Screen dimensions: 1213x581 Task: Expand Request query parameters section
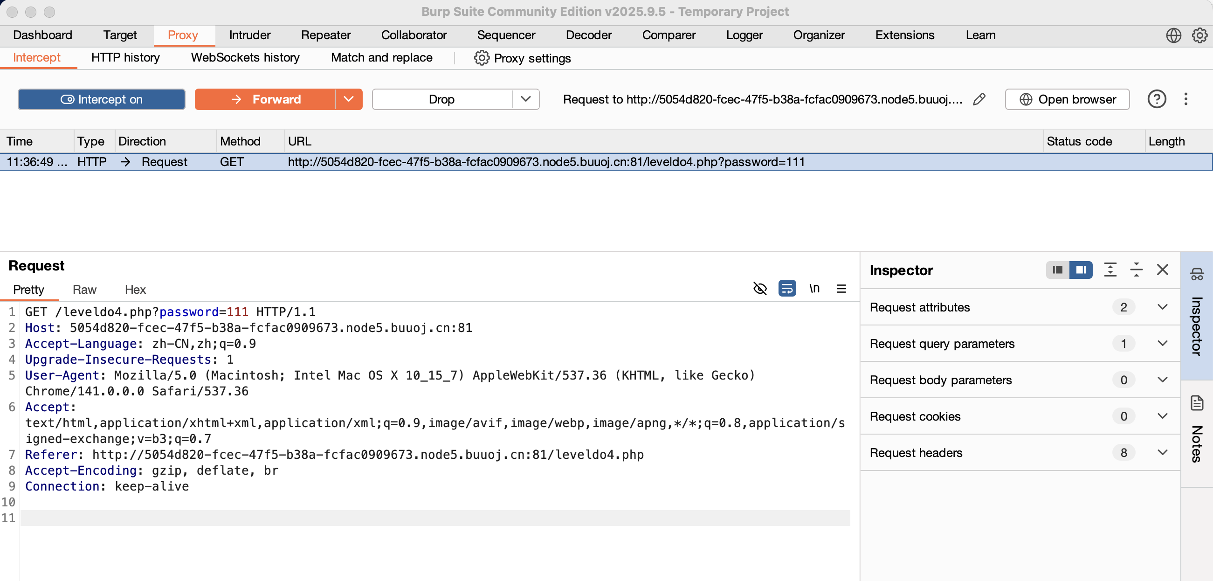(1162, 343)
